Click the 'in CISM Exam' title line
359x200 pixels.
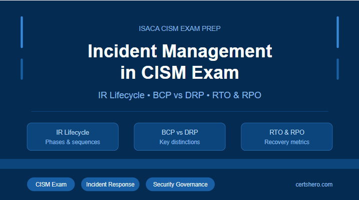[180, 73]
